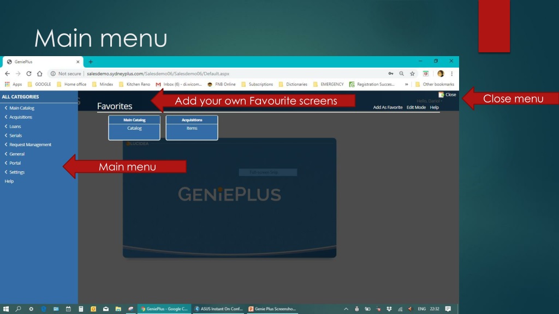The width and height of the screenshot is (559, 314).
Task: Open the Registration Success bookmark
Action: [x=372, y=84]
